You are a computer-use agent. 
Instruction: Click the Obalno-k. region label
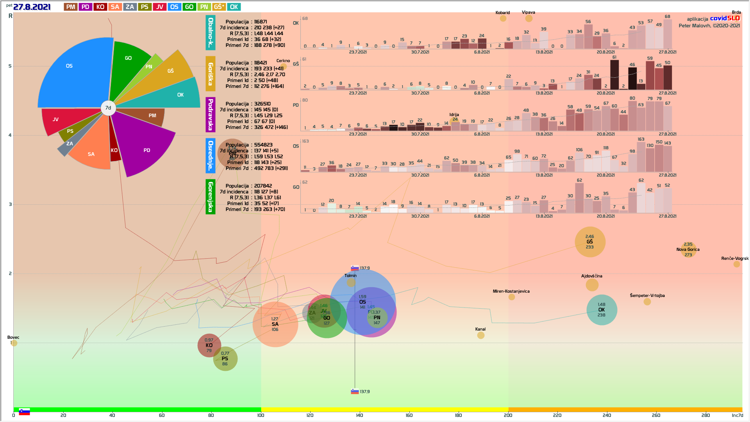point(211,33)
